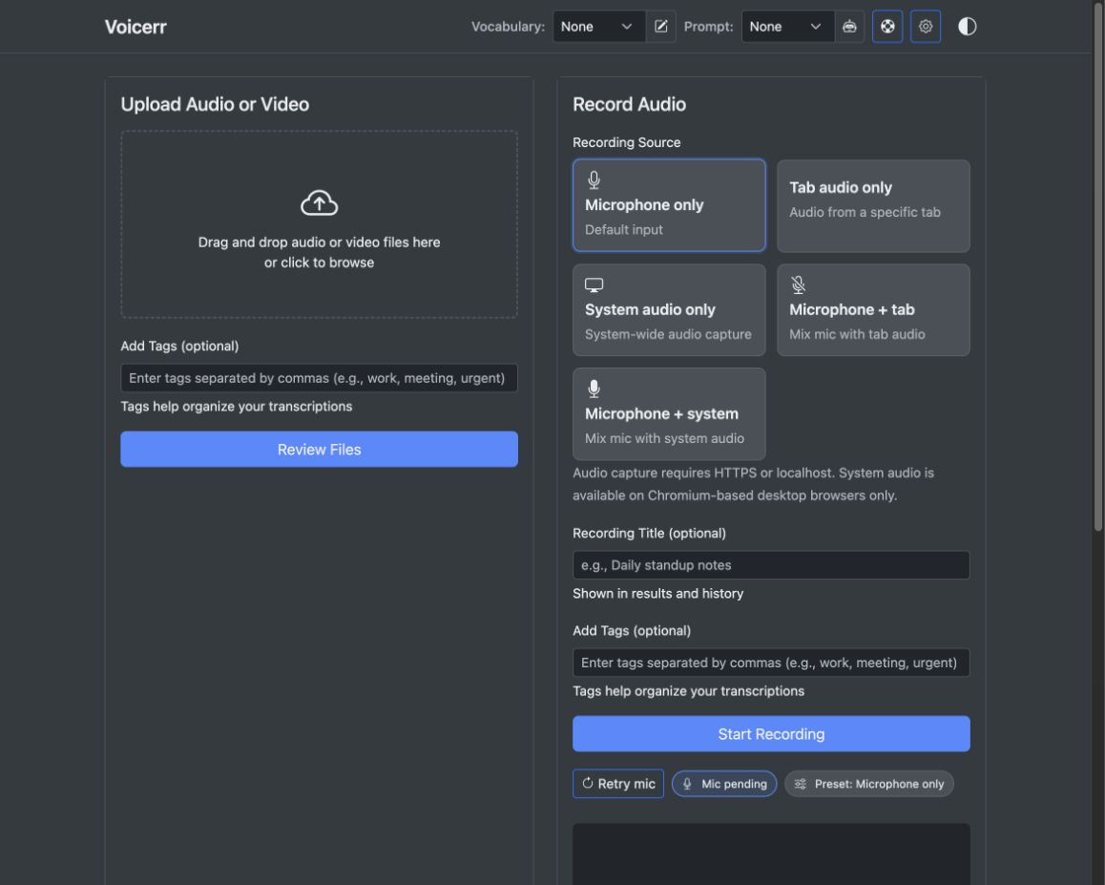The width and height of the screenshot is (1105, 885).
Task: Select Microphone + tab recording source
Action: pos(873,309)
